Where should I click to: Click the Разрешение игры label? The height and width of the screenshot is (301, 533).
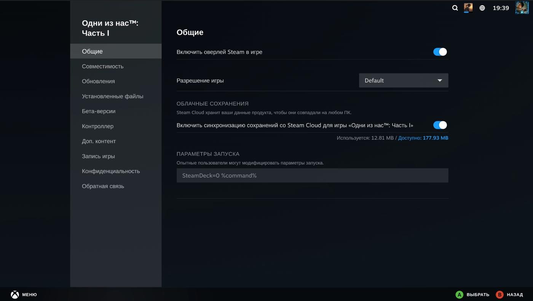coord(200,81)
